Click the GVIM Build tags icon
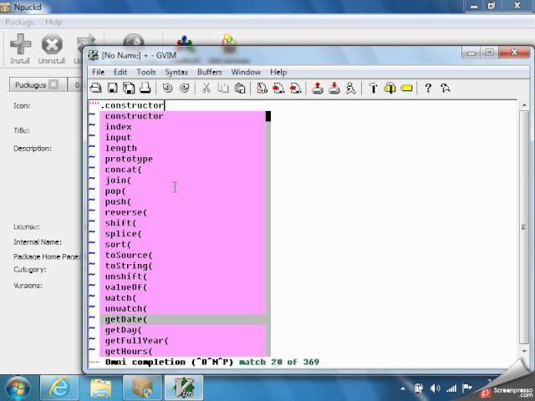 (x=390, y=89)
